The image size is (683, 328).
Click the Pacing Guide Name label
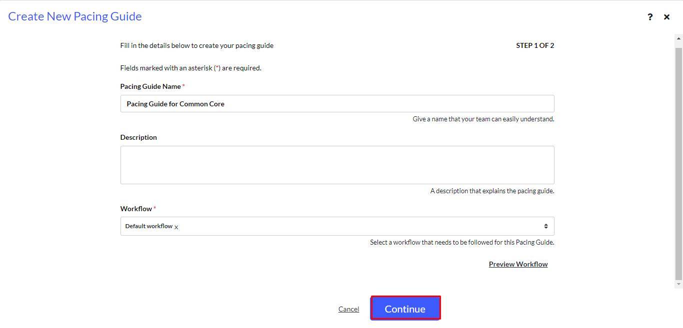tap(150, 86)
